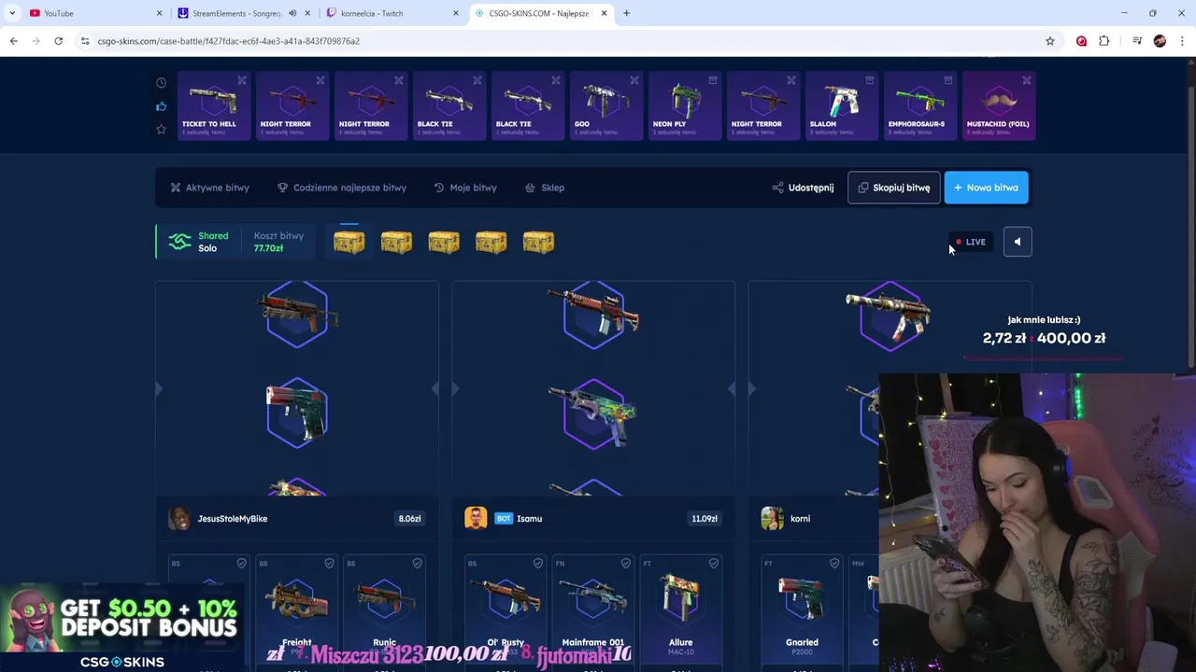The height and width of the screenshot is (672, 1196).
Task: Click the address bar URL field
Action: 561,41
